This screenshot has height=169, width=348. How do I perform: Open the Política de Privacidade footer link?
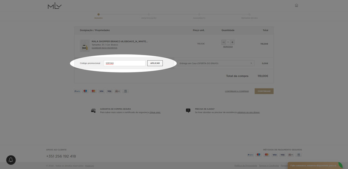click(x=246, y=165)
